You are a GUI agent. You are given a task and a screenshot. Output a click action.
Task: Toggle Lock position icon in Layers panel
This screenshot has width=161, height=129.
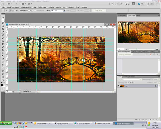coord(131,82)
